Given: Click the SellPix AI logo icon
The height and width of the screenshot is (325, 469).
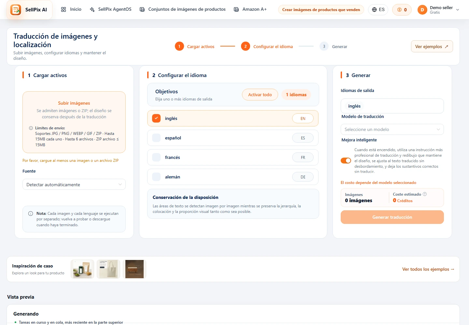Looking at the screenshot, I should pos(16,10).
